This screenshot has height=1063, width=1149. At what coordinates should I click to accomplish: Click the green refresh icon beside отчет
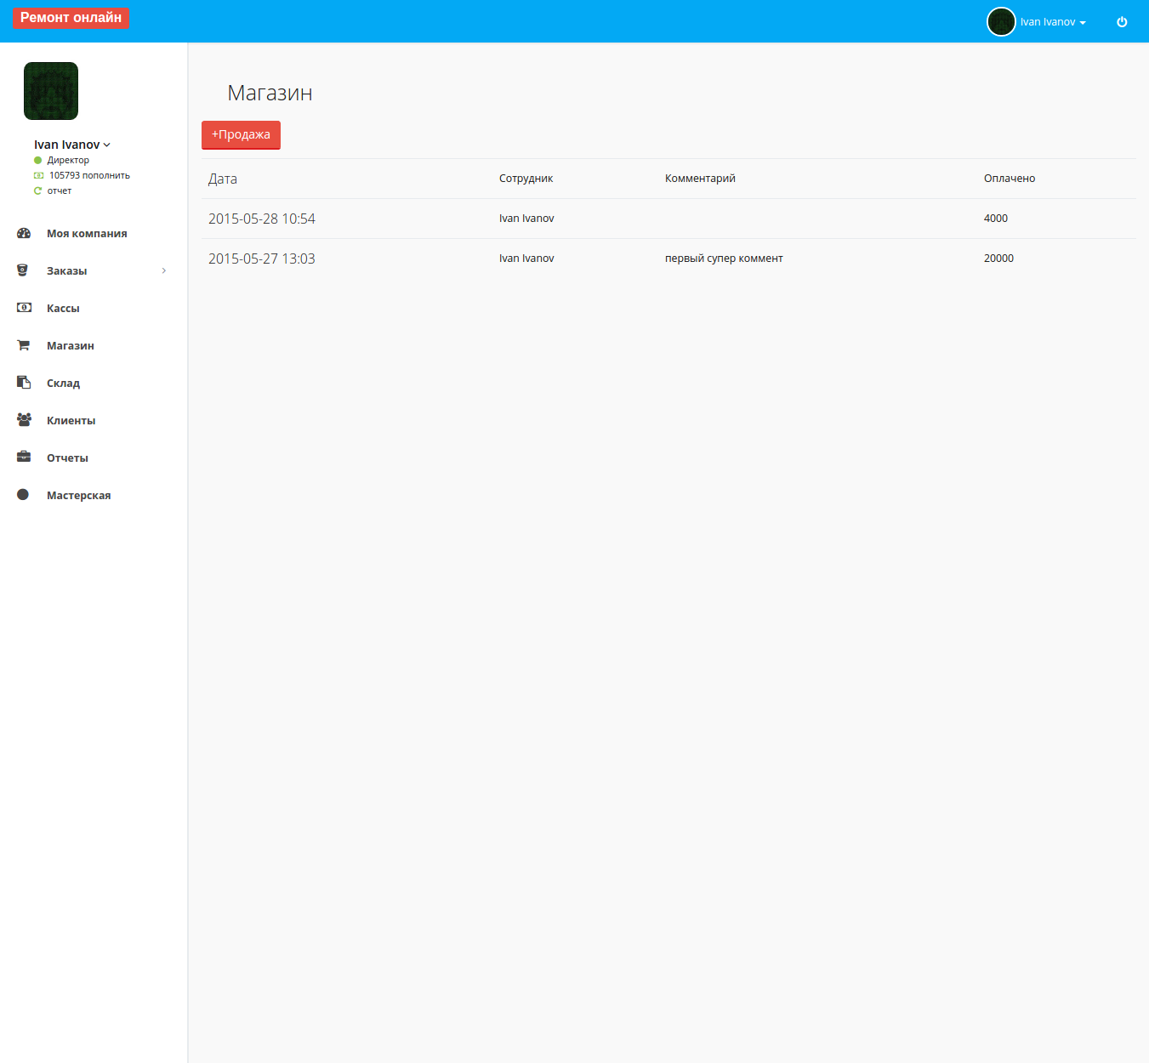click(37, 190)
